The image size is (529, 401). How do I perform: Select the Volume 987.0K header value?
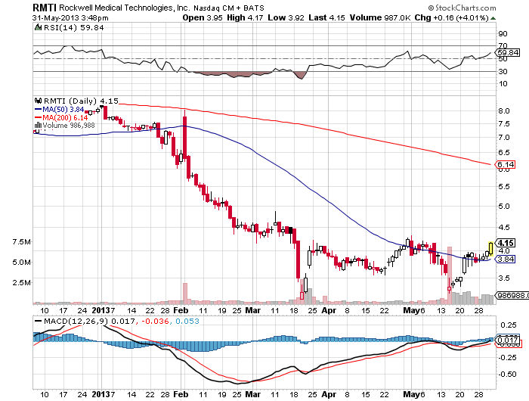(380, 17)
